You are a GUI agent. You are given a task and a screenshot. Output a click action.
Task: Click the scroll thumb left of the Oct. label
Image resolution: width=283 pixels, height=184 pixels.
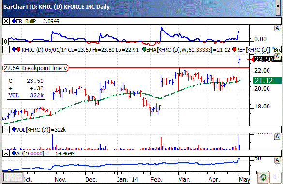[13, 178]
